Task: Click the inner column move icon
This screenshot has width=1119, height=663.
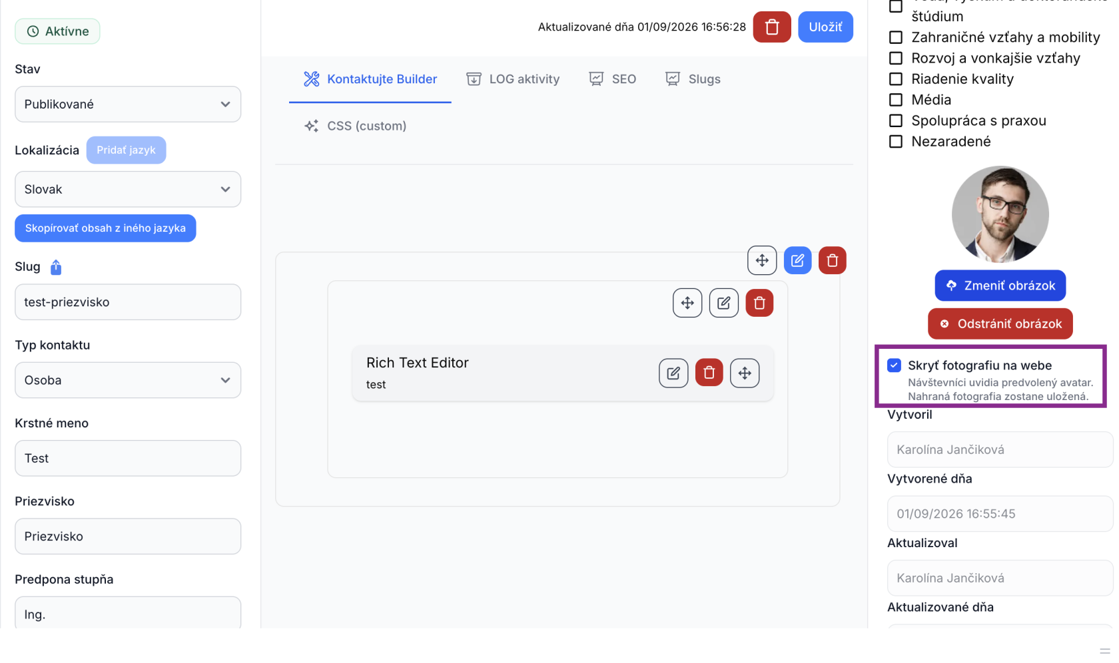Action: 687,303
